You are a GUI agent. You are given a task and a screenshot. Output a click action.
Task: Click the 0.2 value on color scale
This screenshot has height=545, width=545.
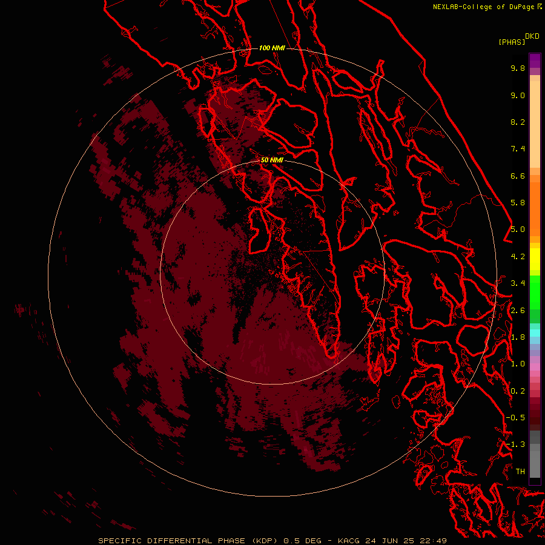518,391
